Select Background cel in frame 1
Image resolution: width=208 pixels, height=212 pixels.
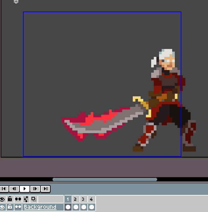pyautogui.click(x=68, y=207)
